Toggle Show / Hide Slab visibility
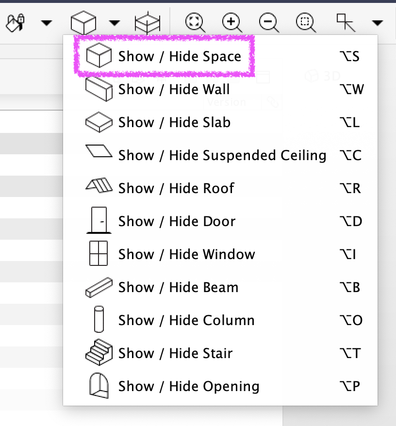This screenshot has height=426, width=396. 220,122
